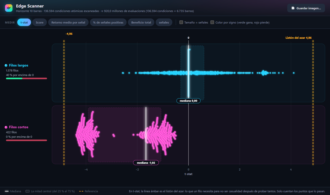This screenshot has height=195, width=330.
Task: Click the MEDIR label
Action: click(x=10, y=22)
